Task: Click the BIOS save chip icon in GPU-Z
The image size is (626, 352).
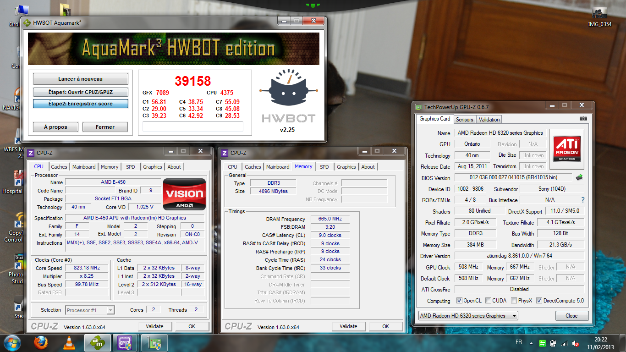Action: (579, 177)
